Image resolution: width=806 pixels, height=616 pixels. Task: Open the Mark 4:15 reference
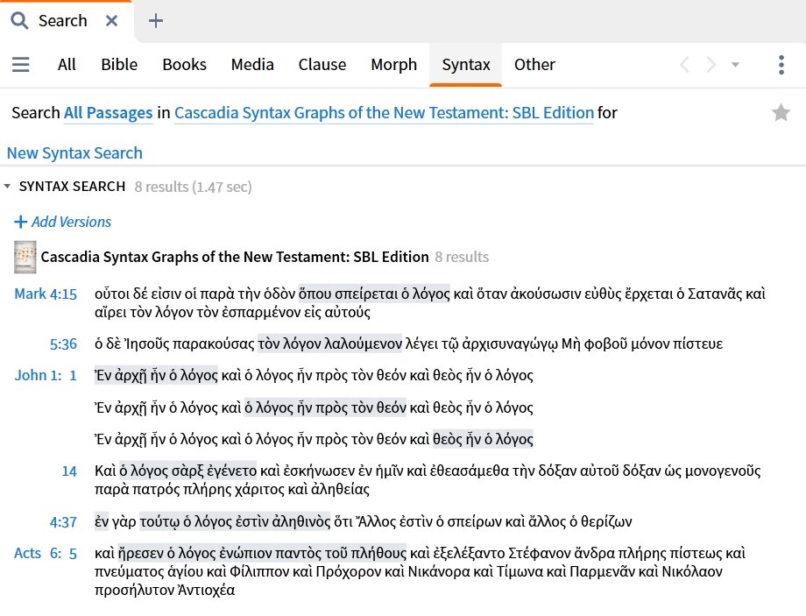[x=46, y=294]
